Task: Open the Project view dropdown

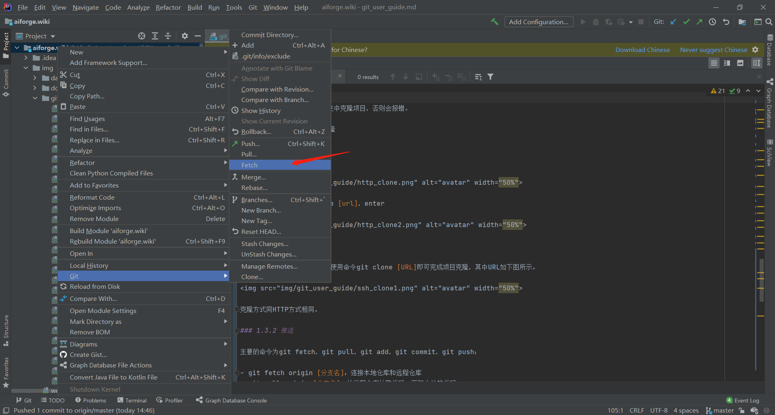Action: tap(36, 36)
